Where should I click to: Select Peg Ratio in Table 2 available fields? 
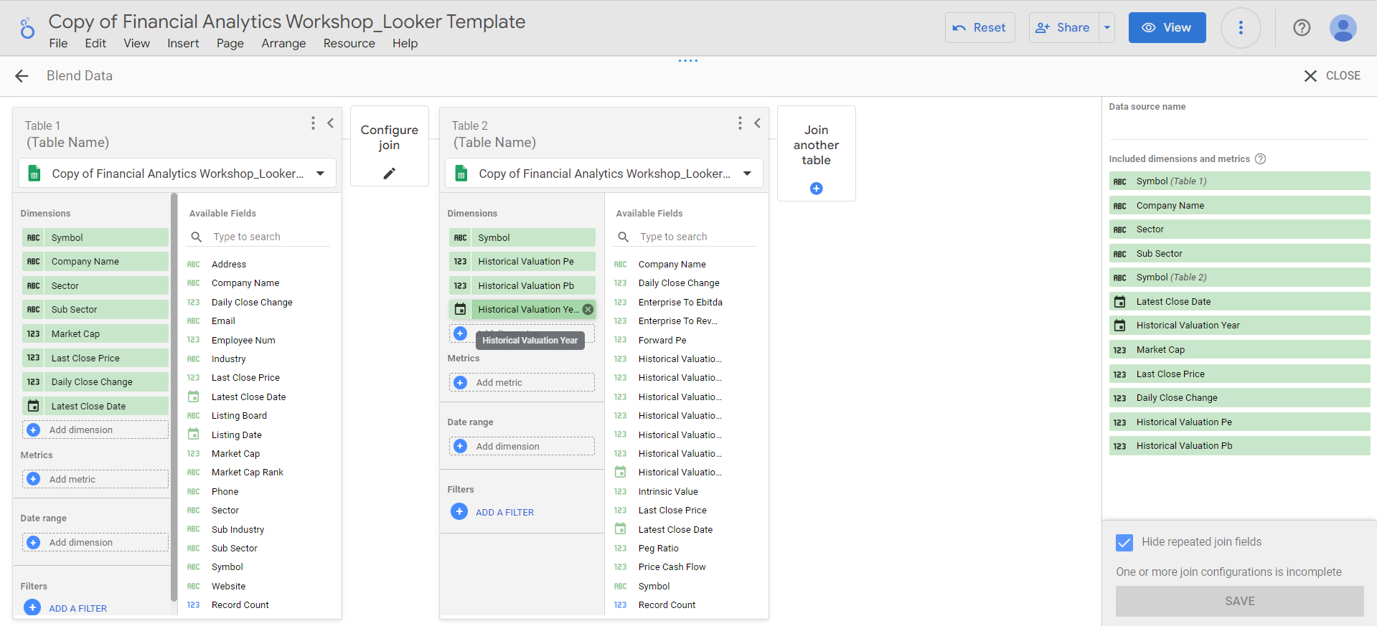click(658, 549)
